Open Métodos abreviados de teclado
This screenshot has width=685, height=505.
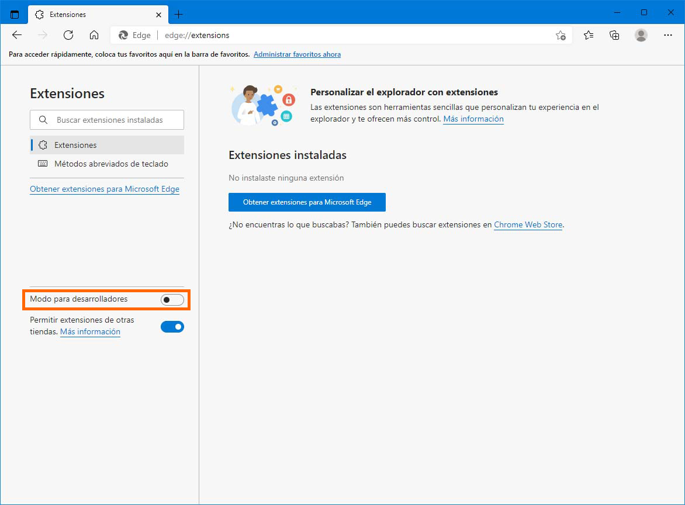pos(107,164)
